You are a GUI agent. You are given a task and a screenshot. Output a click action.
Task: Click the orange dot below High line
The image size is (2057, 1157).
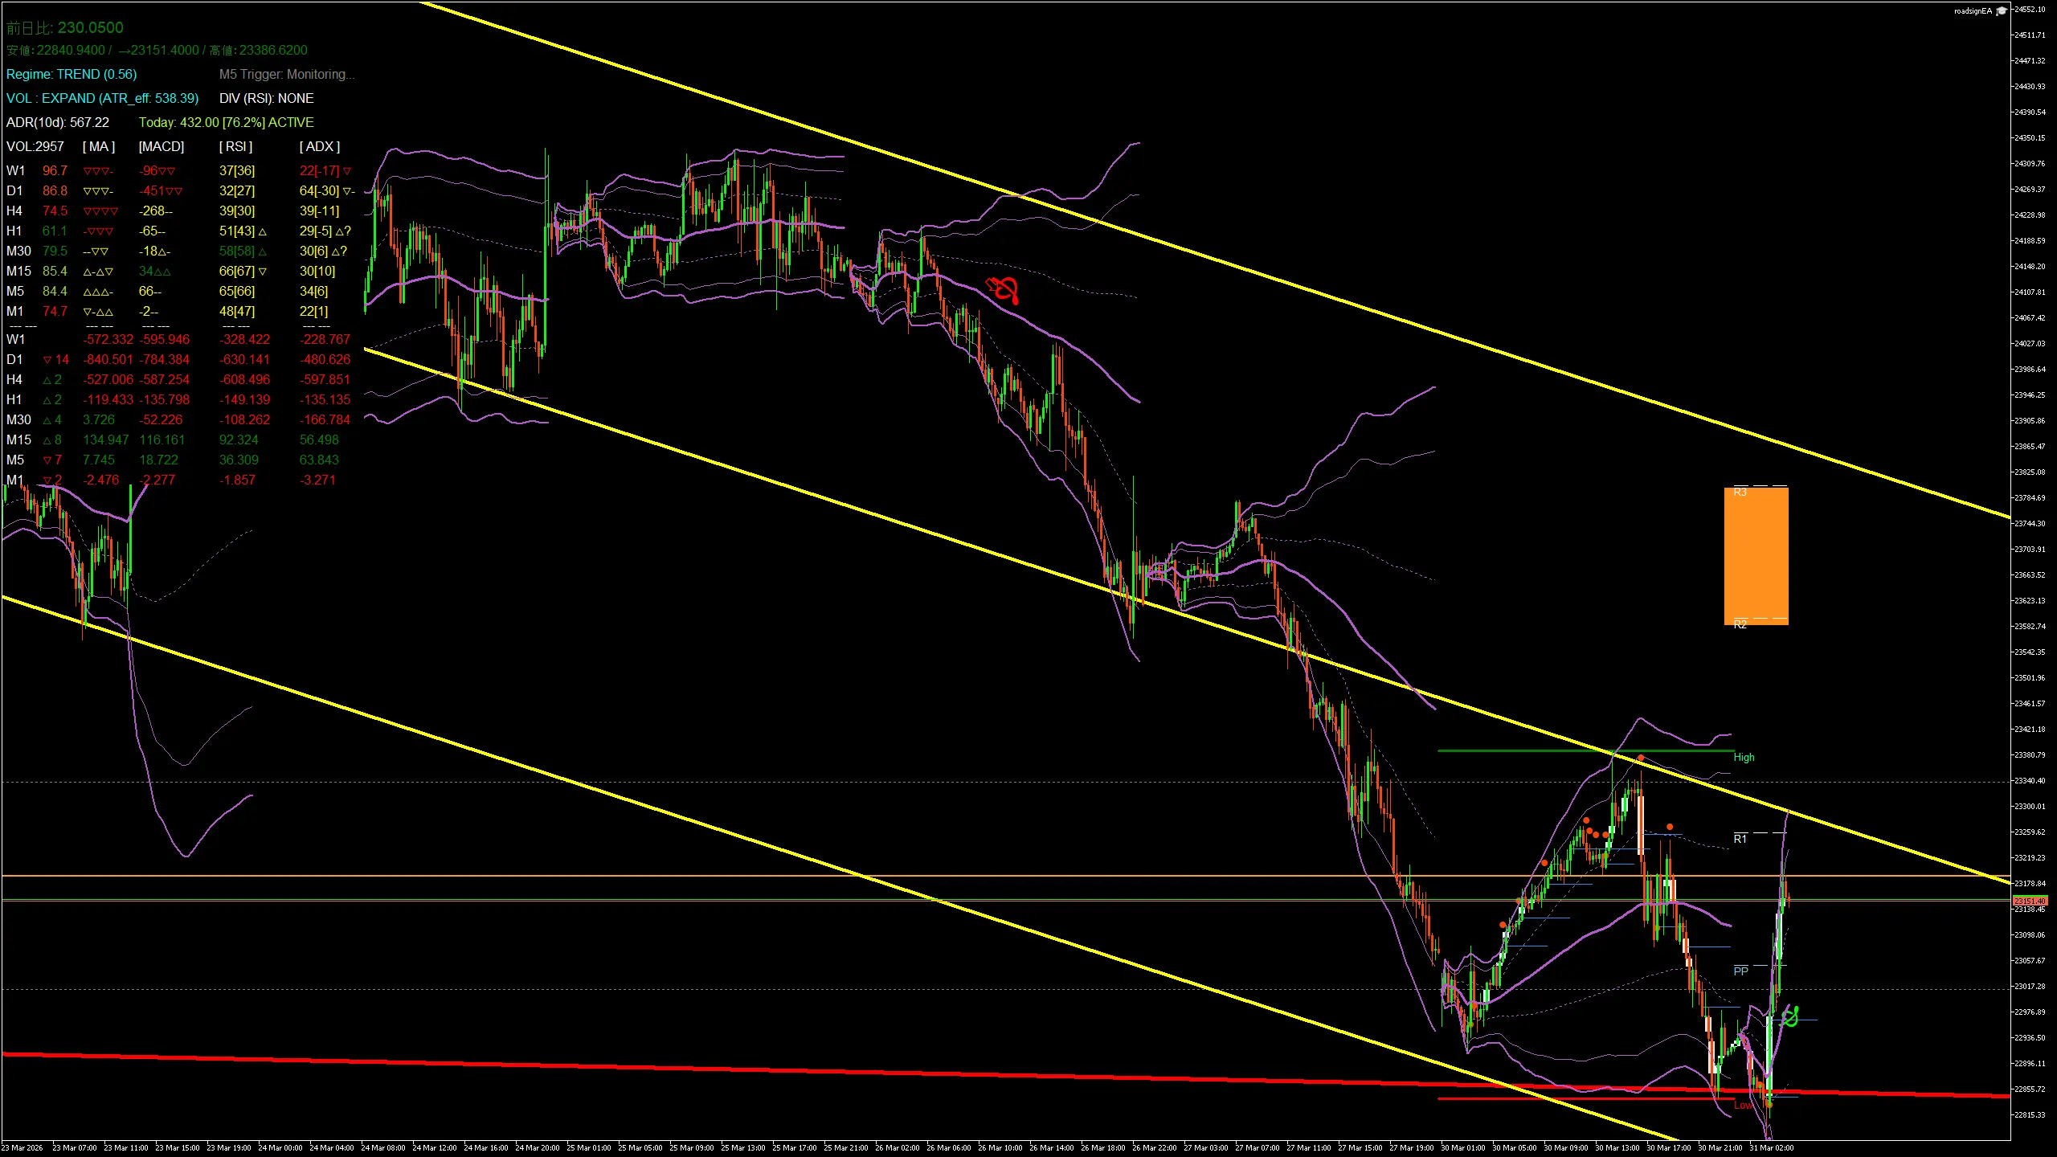(x=1640, y=758)
